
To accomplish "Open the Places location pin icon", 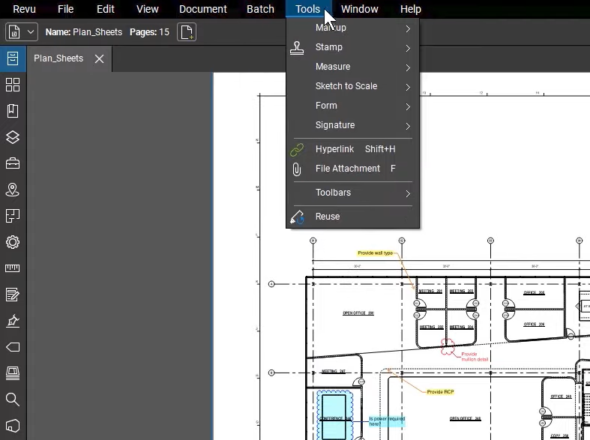I will coord(13,190).
